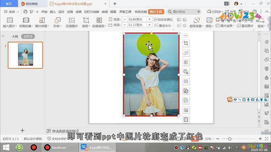The image size is (271, 152).
Task: Open the multi-image carousel (多图轮播) tool
Action: click(26, 20)
